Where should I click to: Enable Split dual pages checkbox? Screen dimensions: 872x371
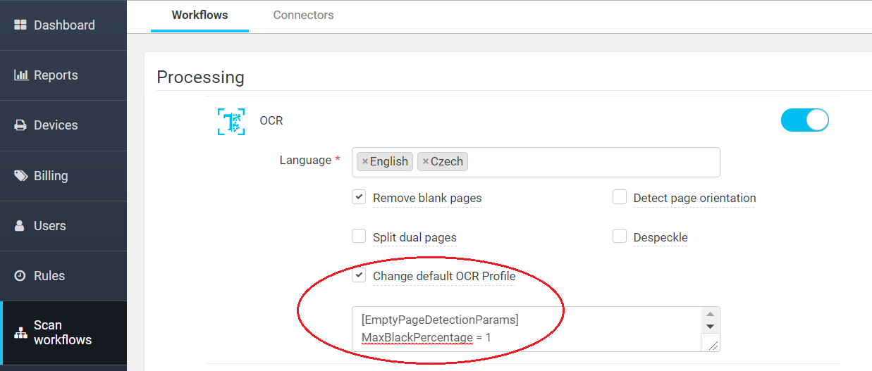[359, 237]
